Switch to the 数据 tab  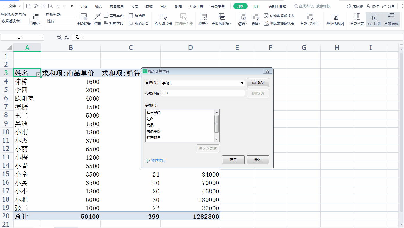(149, 6)
